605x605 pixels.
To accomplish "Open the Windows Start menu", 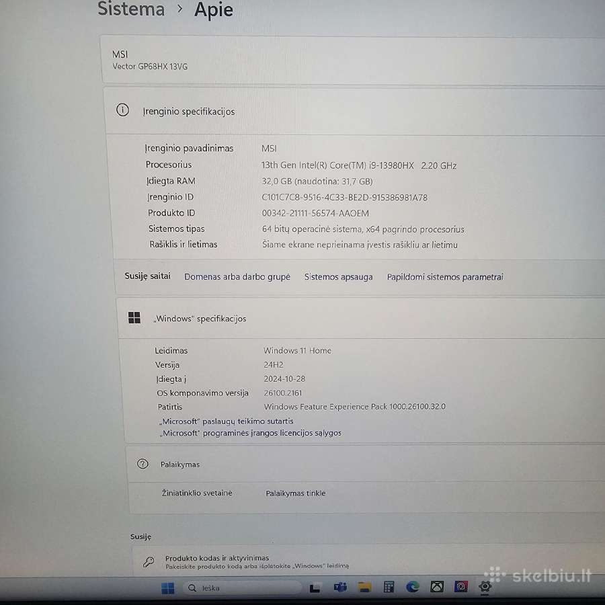I will pos(168,588).
